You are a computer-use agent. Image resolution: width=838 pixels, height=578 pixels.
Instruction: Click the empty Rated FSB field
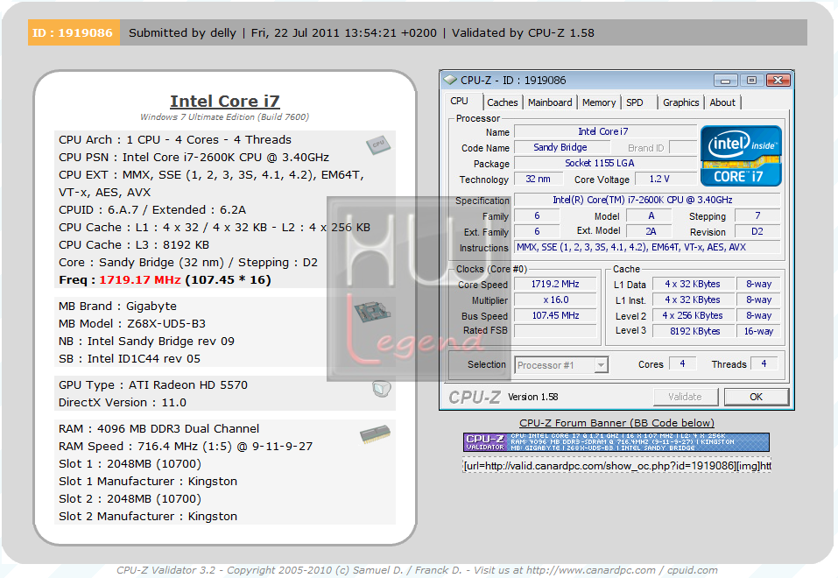555,331
